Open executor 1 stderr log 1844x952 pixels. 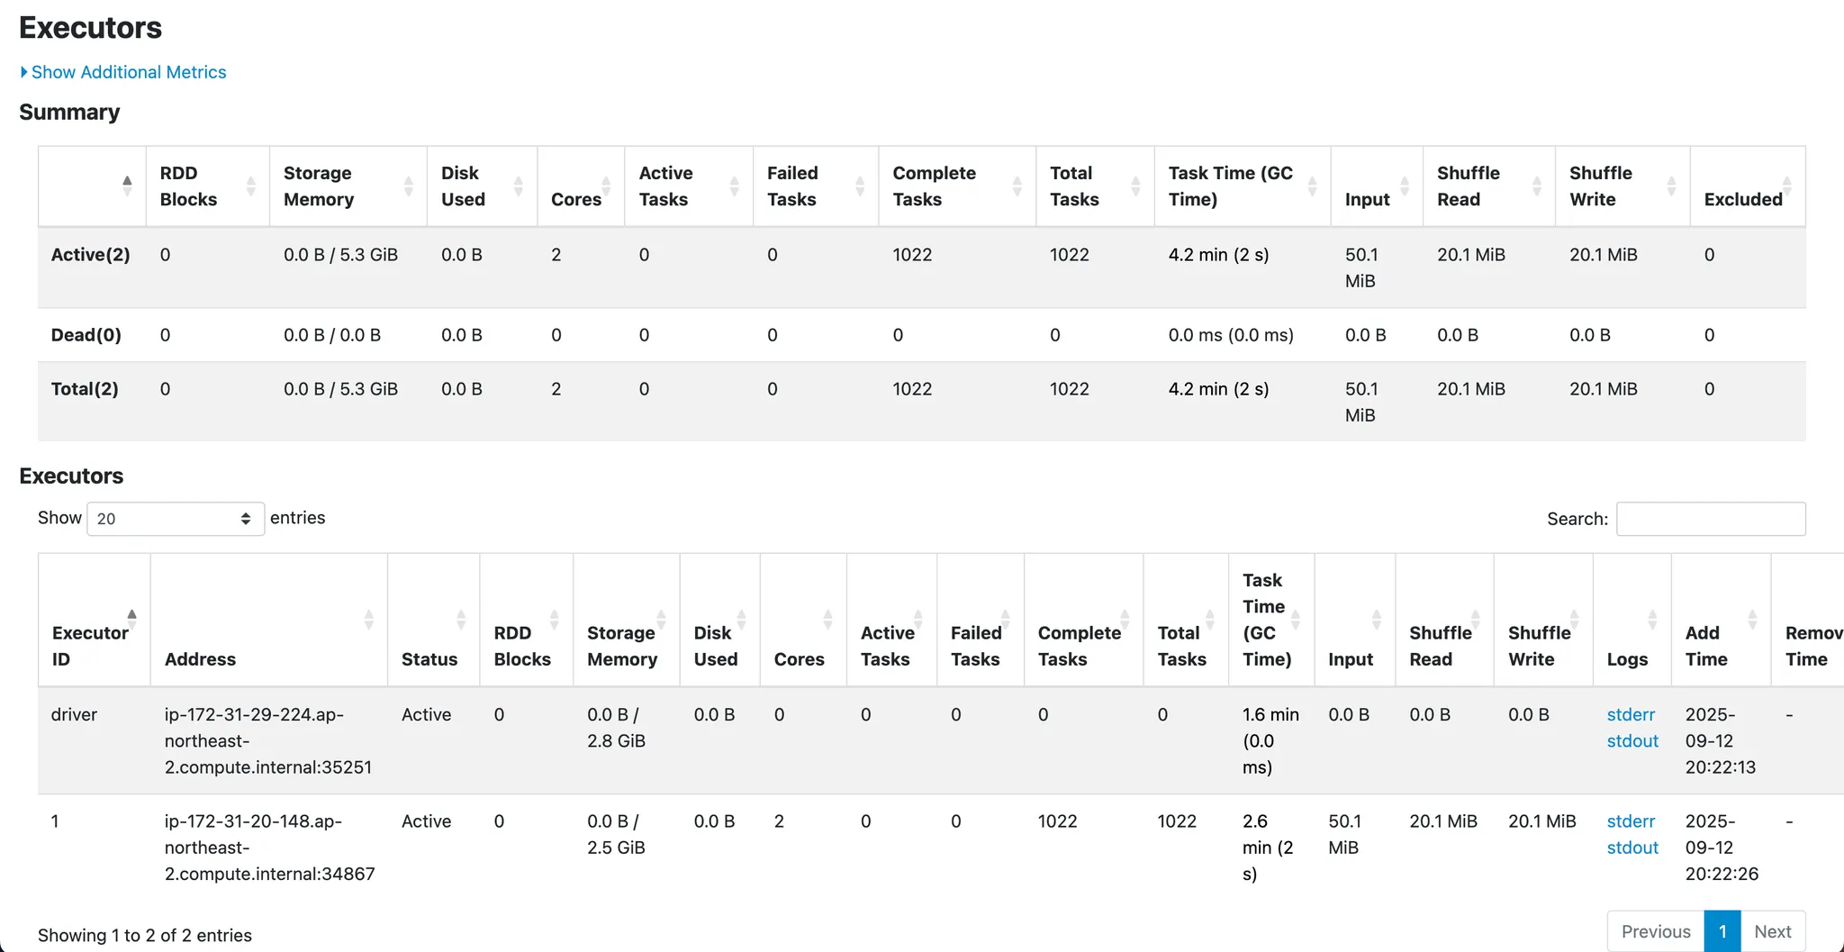coord(1630,821)
